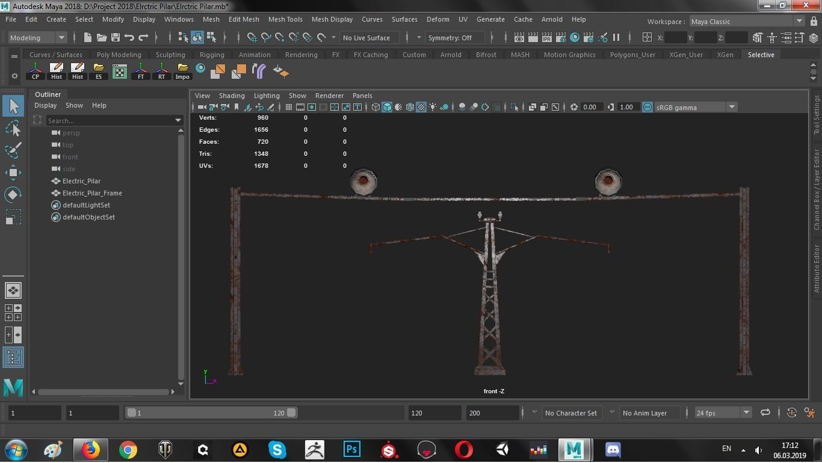Toggle viewport color management on or off
The width and height of the screenshot is (822, 463).
click(647, 107)
